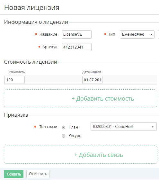Screen dimensions: 159x180
Task: Click the Стоимость field containing 100
Action: (14, 80)
